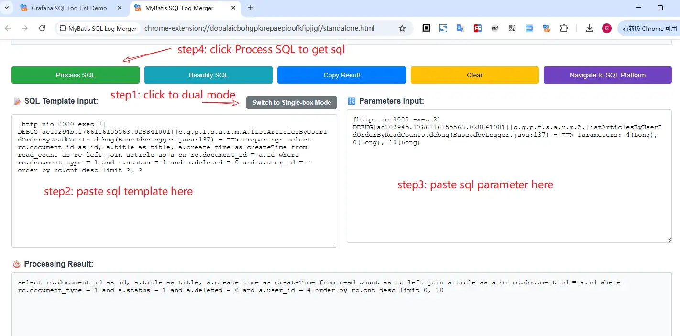Viewport: 680px width, 336px height.
Task: Reload the current page
Action: click(42, 28)
